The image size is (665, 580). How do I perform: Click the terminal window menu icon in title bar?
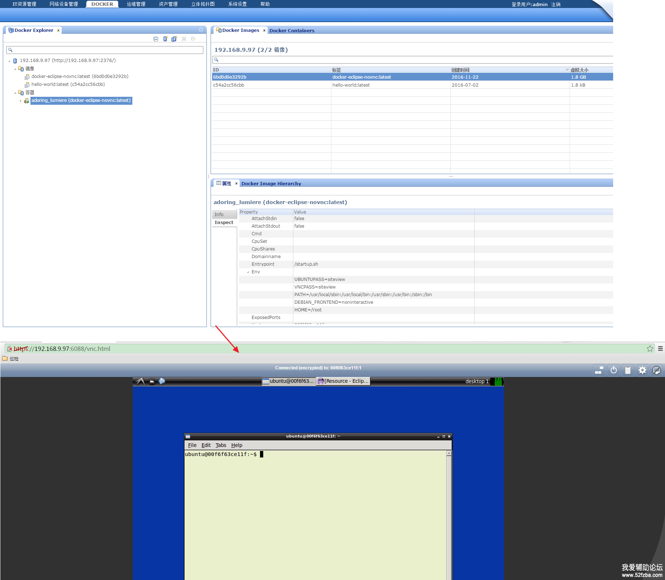[x=188, y=436]
